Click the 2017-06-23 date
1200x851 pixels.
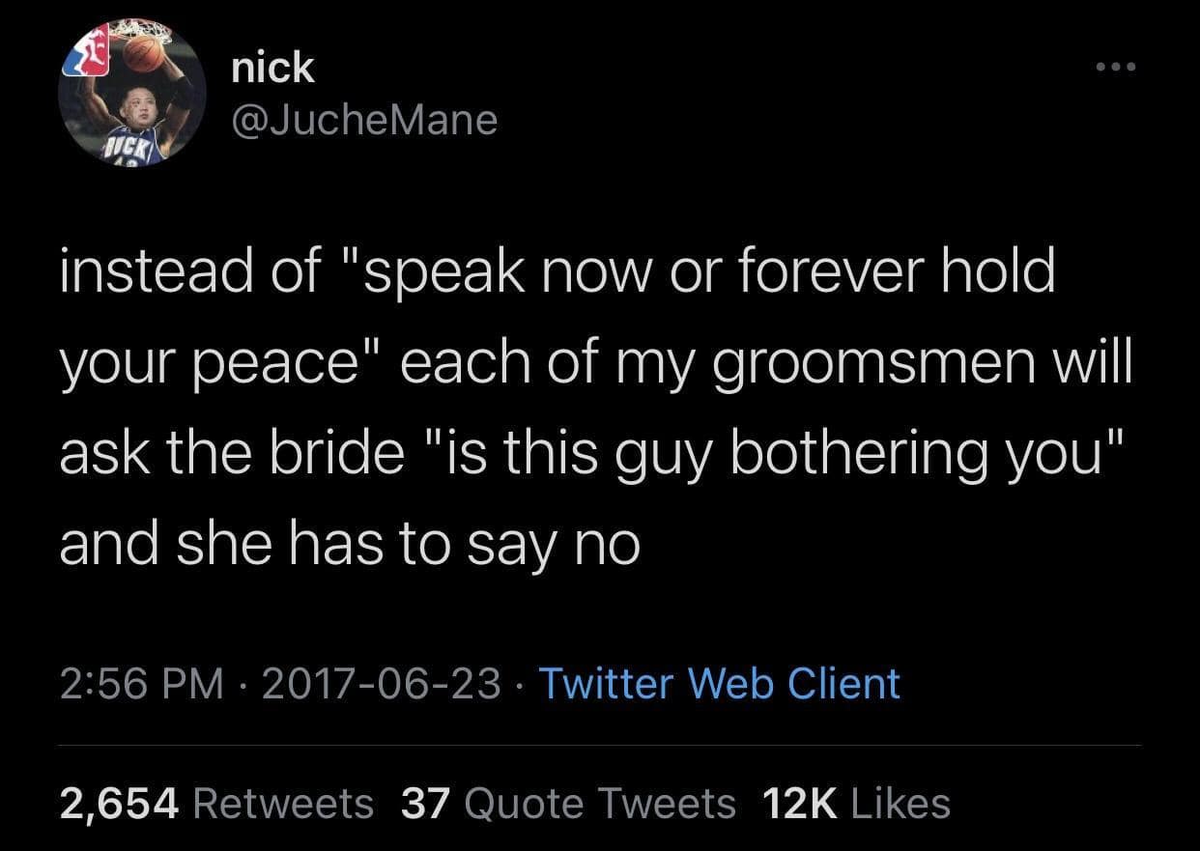coord(381,683)
